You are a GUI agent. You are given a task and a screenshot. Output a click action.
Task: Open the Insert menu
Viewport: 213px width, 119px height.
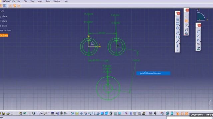[x=40, y=1]
